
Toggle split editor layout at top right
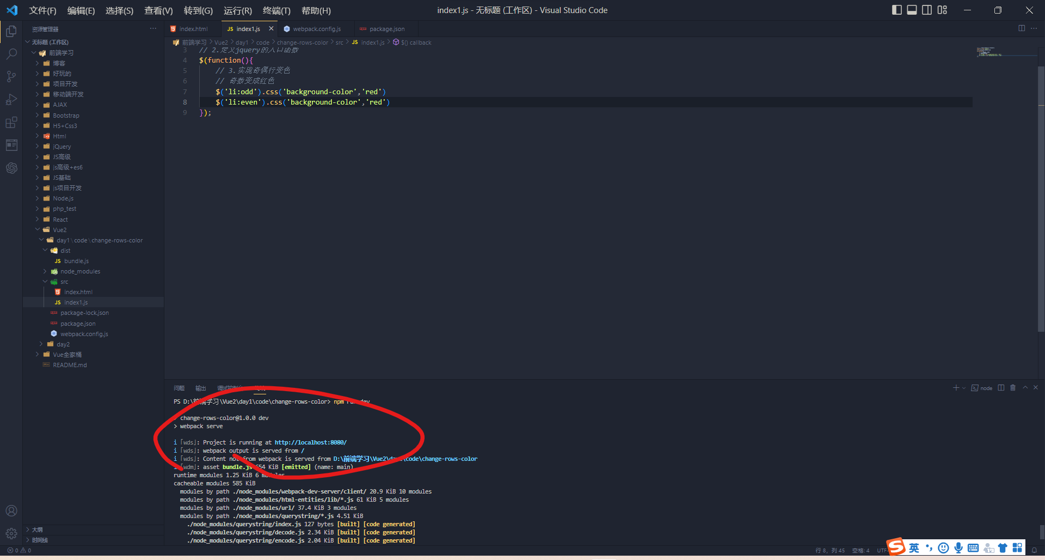(x=1021, y=28)
